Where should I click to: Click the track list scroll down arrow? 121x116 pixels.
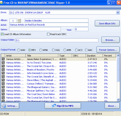tap(118, 100)
